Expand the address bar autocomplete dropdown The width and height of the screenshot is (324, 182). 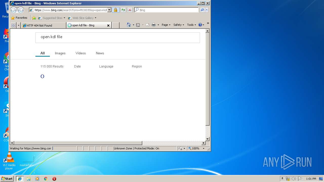[109, 10]
